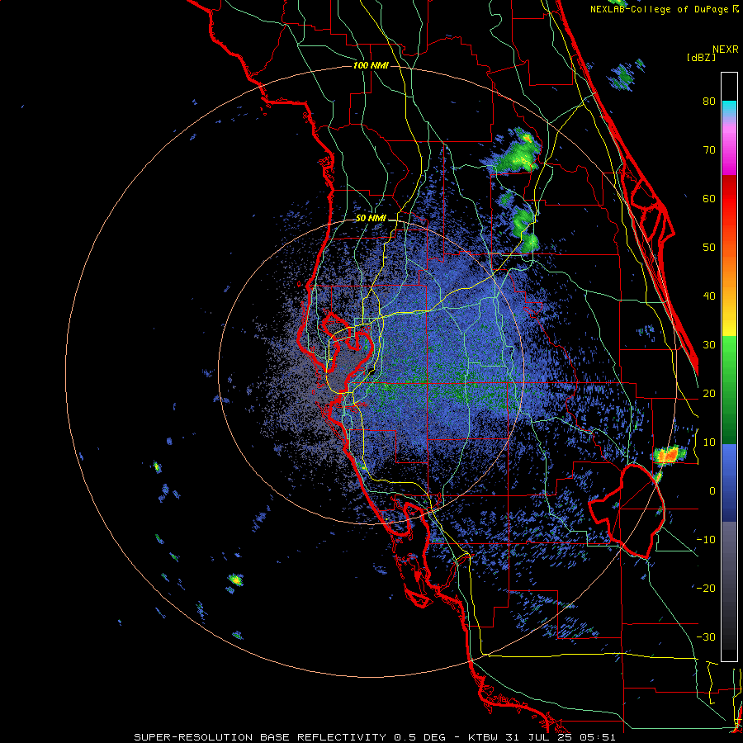Click the 20 value on the dBZ scale
Viewport: 743px width, 743px height.
[709, 394]
